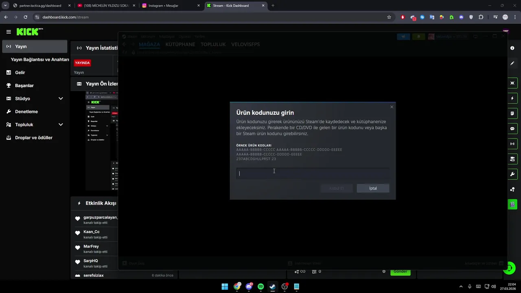Image resolution: width=521 pixels, height=293 pixels.
Task: Open the broadcast signal widget icon
Action: point(512,144)
